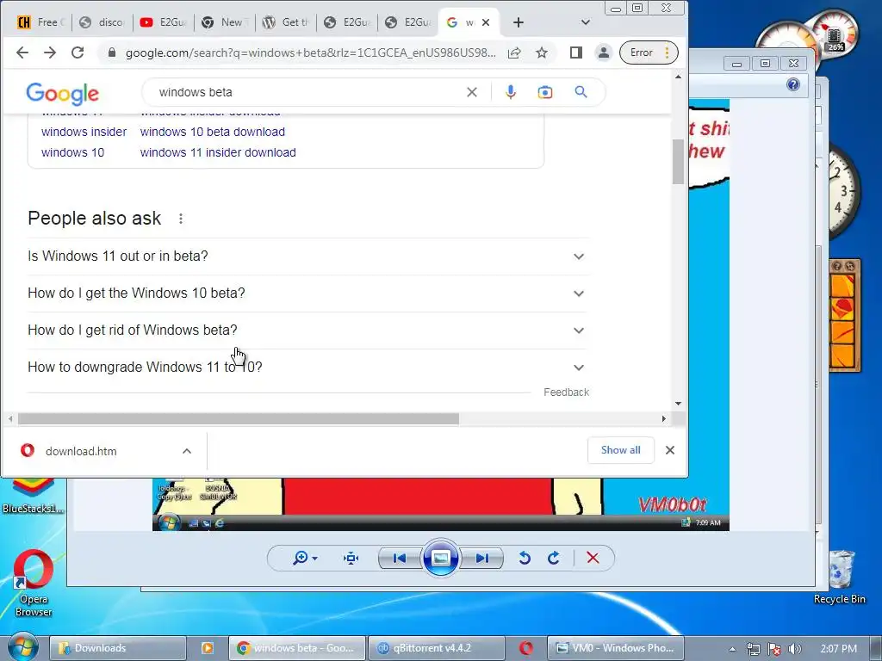Click the blue magnifier search icon
This screenshot has width=882, height=661.
click(x=581, y=92)
